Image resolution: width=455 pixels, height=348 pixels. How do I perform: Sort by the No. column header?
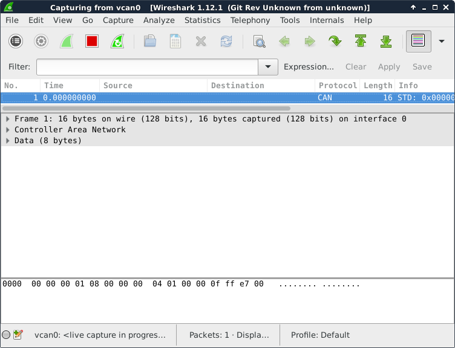click(21, 85)
